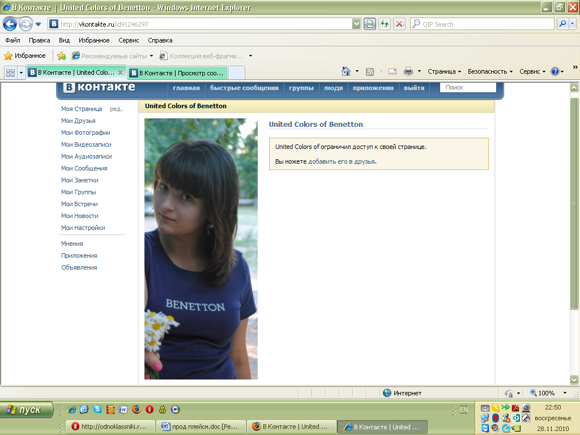Open recent pages dropdown next to Forward
Viewport: 580px width, 435px height.
click(38, 24)
